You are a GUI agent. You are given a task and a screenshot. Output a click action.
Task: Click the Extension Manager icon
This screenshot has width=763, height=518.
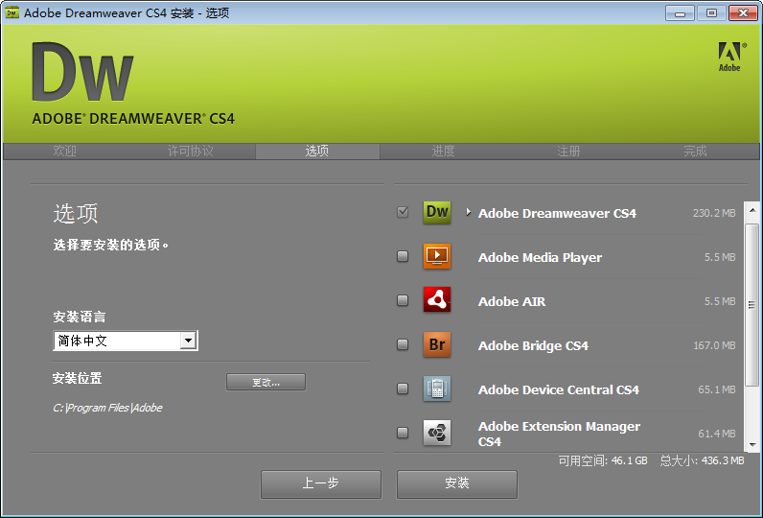pos(437,433)
